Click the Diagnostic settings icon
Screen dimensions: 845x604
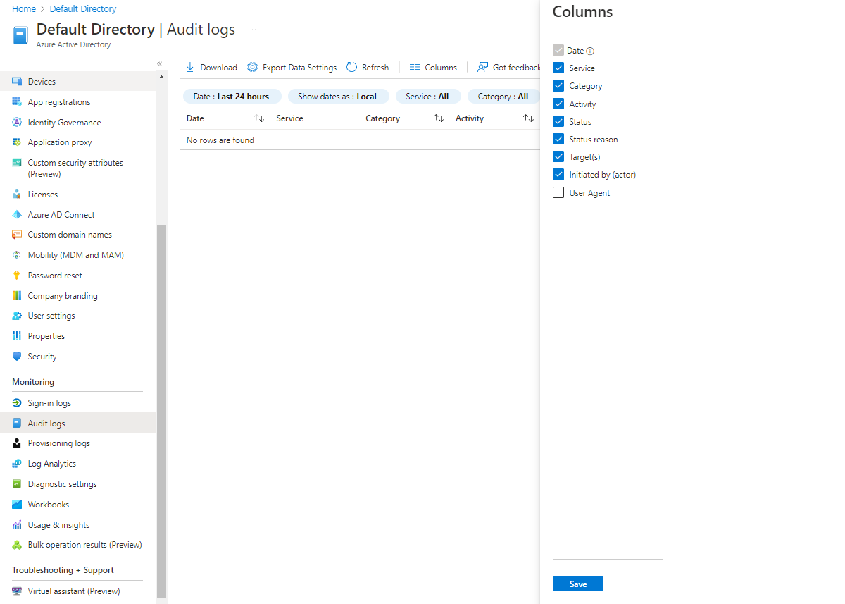[17, 484]
